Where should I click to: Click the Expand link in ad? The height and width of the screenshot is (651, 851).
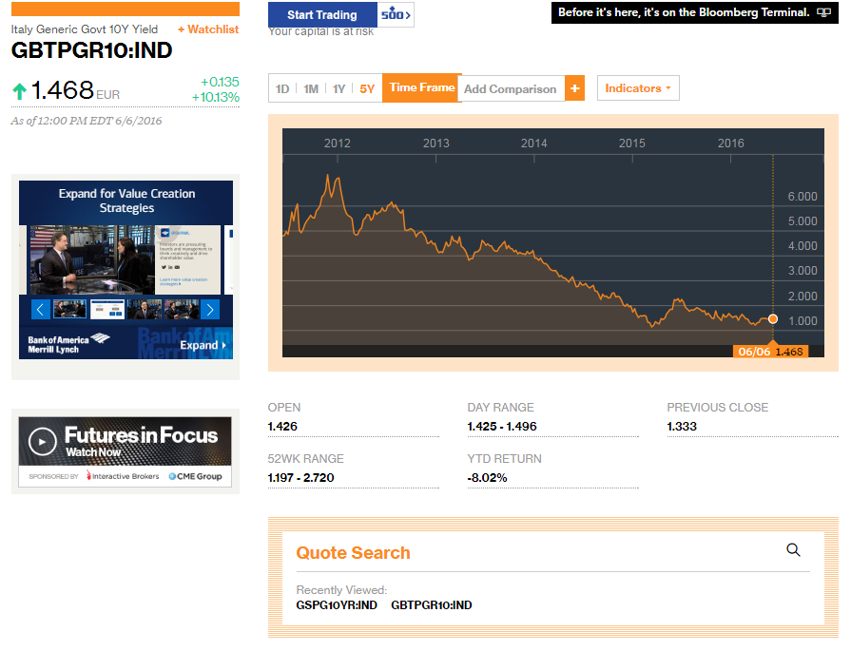[x=203, y=345]
